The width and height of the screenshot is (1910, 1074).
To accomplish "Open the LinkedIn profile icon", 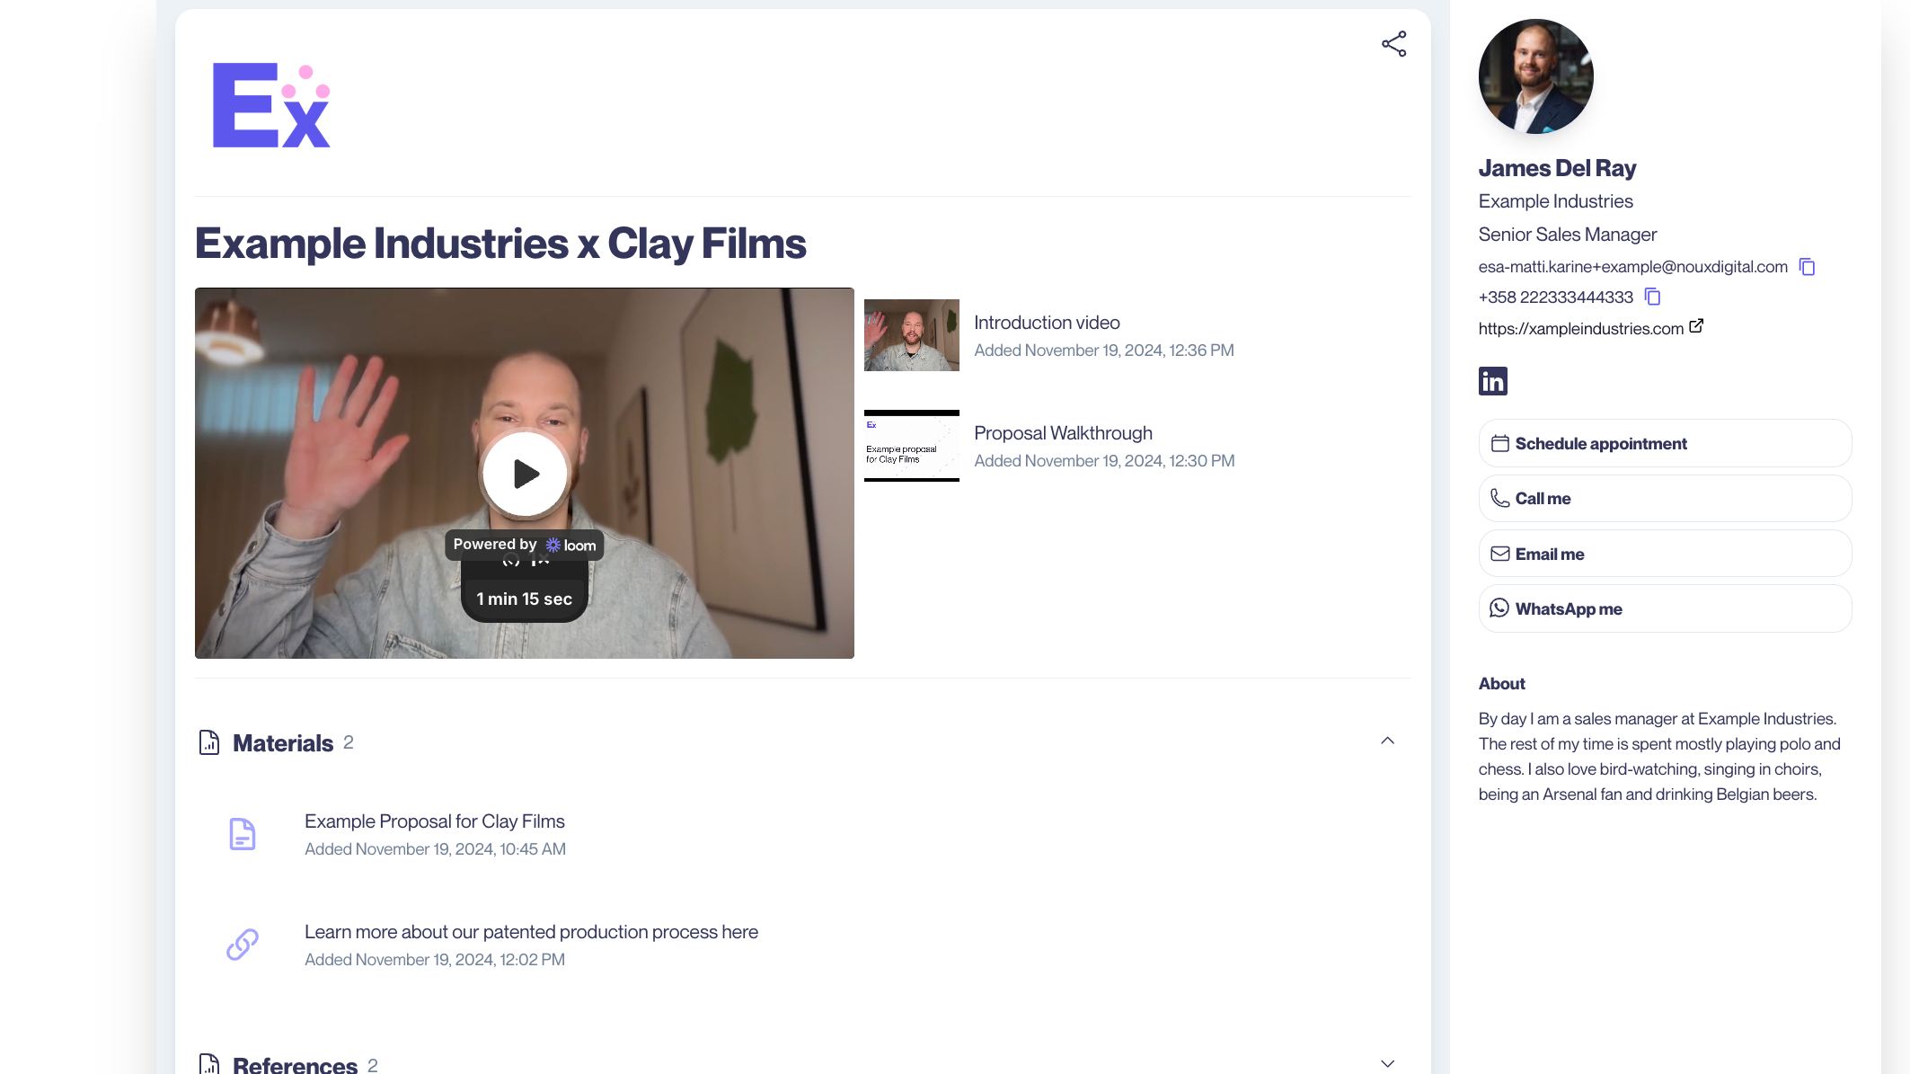I will click(x=1492, y=381).
